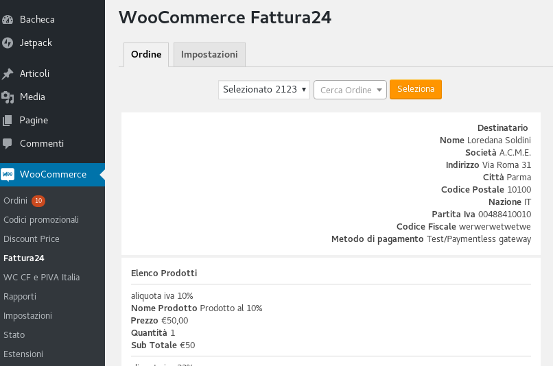Click the Bacheca dashboard icon
Screen dimensions: 553x366
click(8, 19)
